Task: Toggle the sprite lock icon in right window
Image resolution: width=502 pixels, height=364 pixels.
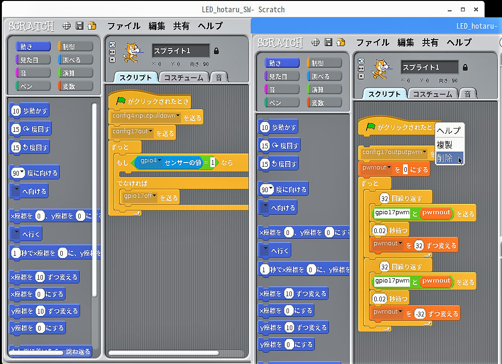Action: coord(465,67)
